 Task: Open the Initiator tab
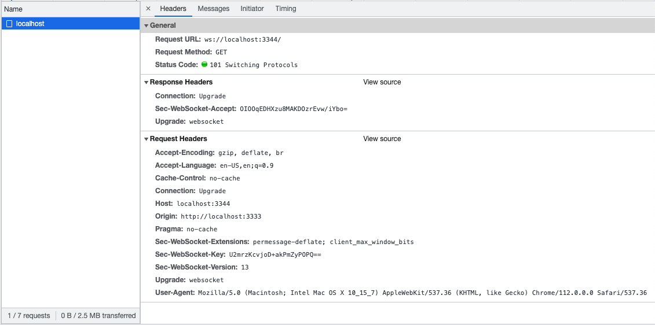(x=252, y=8)
